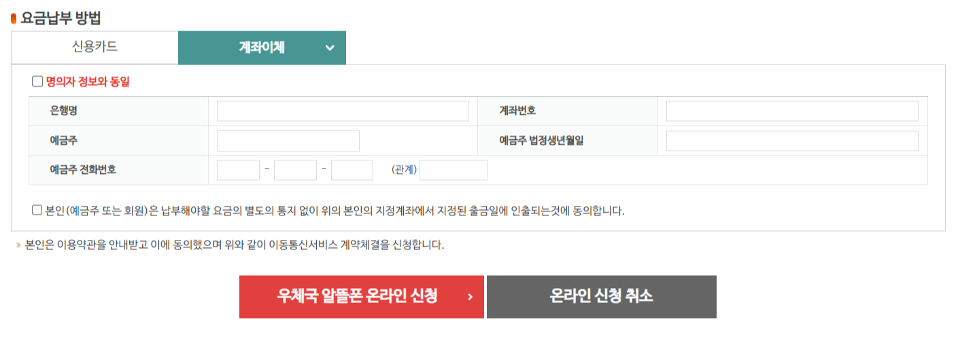Click the 본인은 이용약관을 안내받고 notice text
The width and height of the screenshot is (958, 339).
234,245
